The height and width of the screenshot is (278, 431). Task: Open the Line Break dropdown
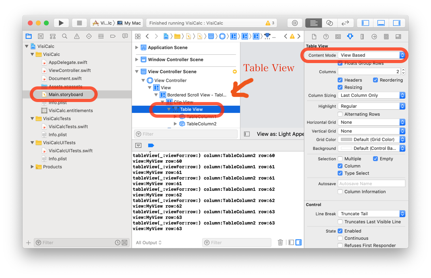point(371,214)
